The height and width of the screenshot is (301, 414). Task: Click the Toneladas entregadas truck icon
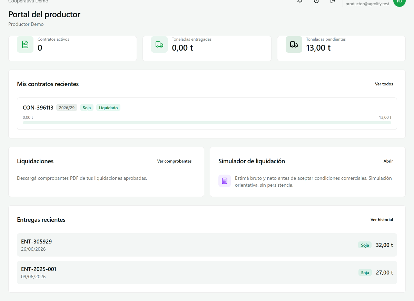pos(159,44)
